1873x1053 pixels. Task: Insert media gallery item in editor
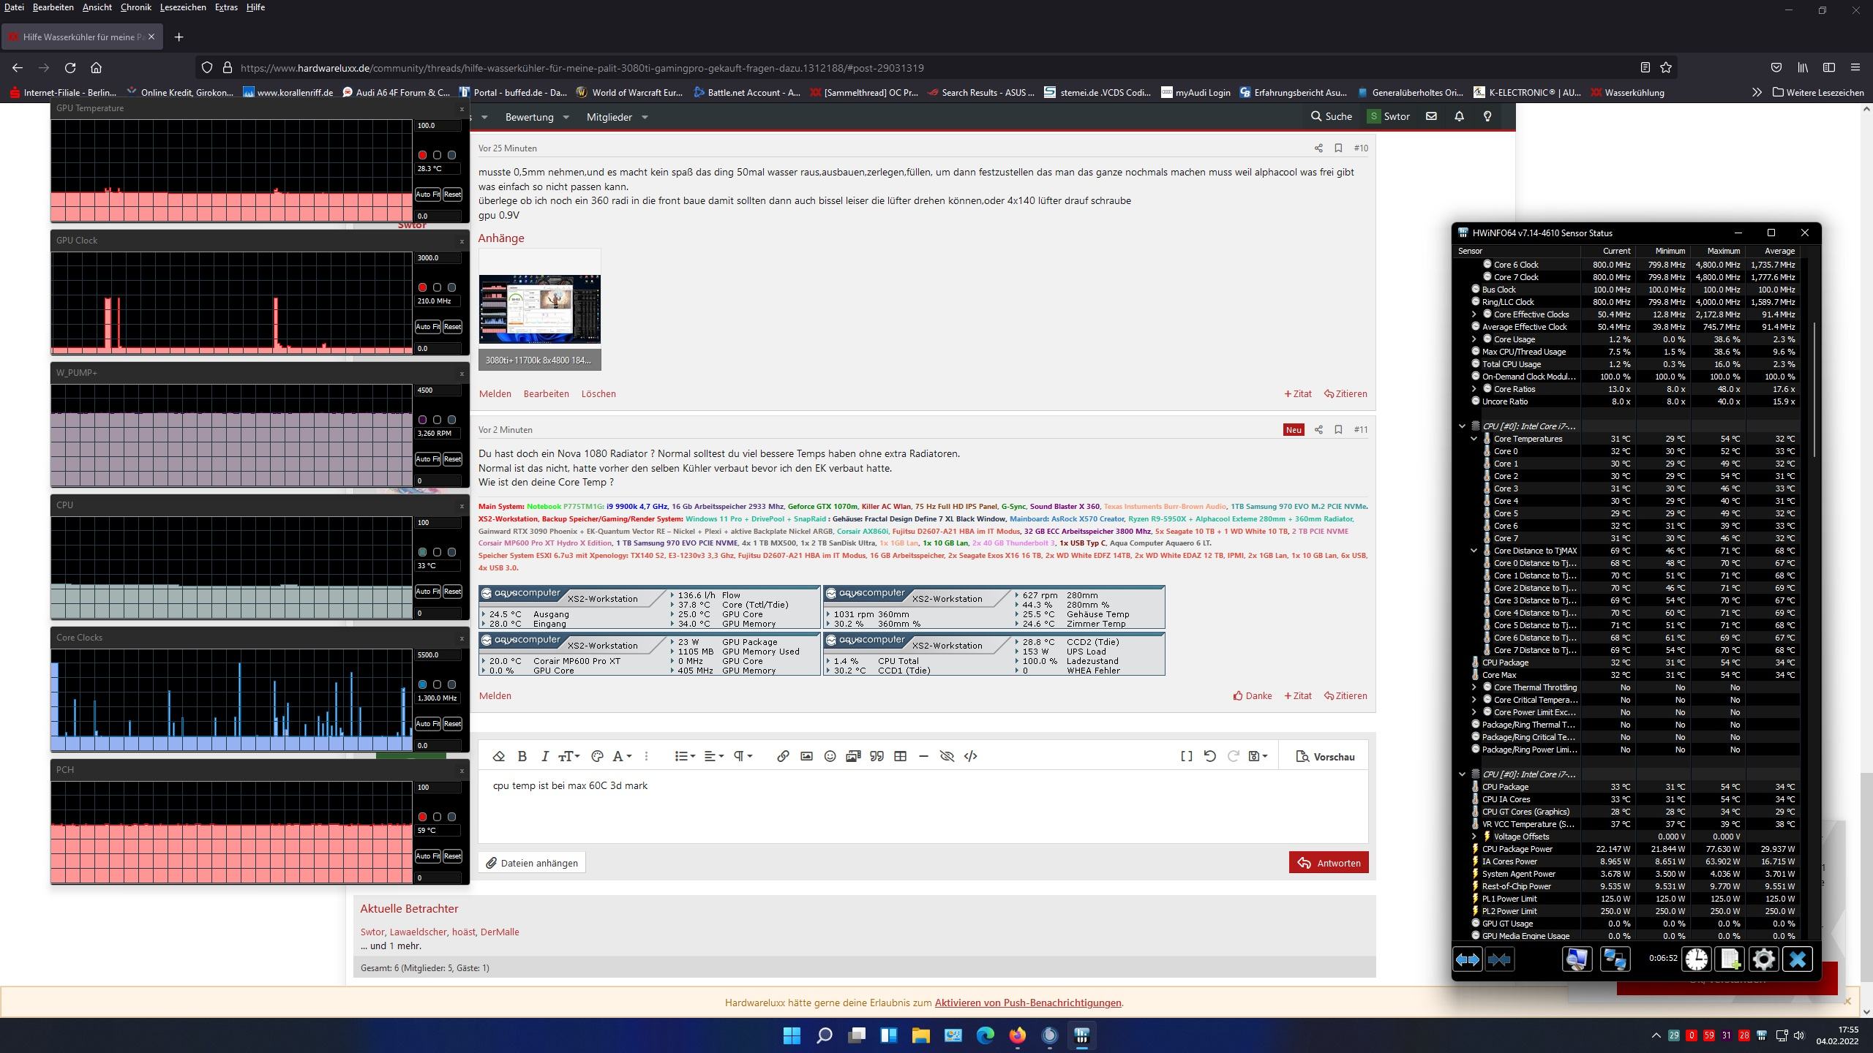pos(853,756)
